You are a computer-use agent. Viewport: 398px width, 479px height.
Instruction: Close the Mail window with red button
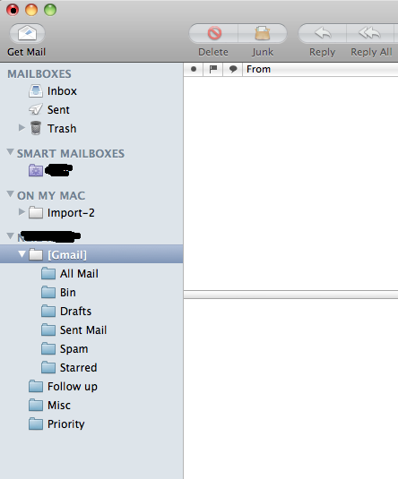13,10
